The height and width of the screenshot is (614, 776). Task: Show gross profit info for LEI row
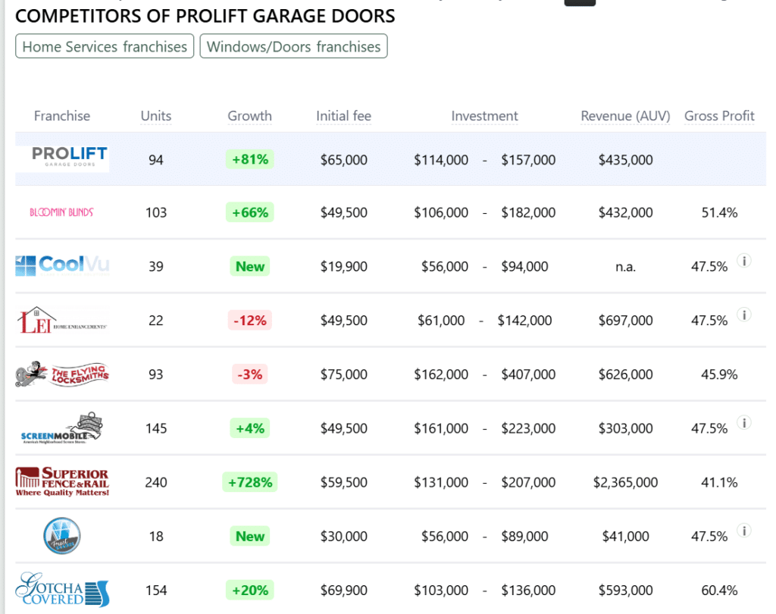pyautogui.click(x=744, y=315)
